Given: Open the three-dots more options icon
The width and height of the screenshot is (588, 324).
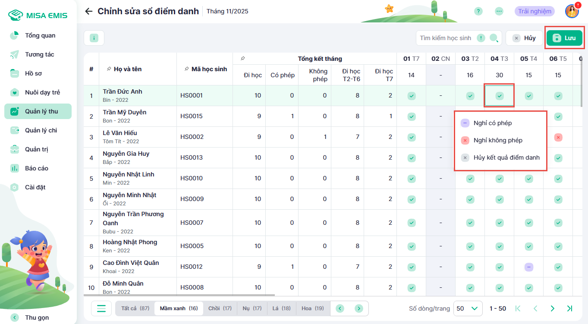Looking at the screenshot, I should click(499, 11).
